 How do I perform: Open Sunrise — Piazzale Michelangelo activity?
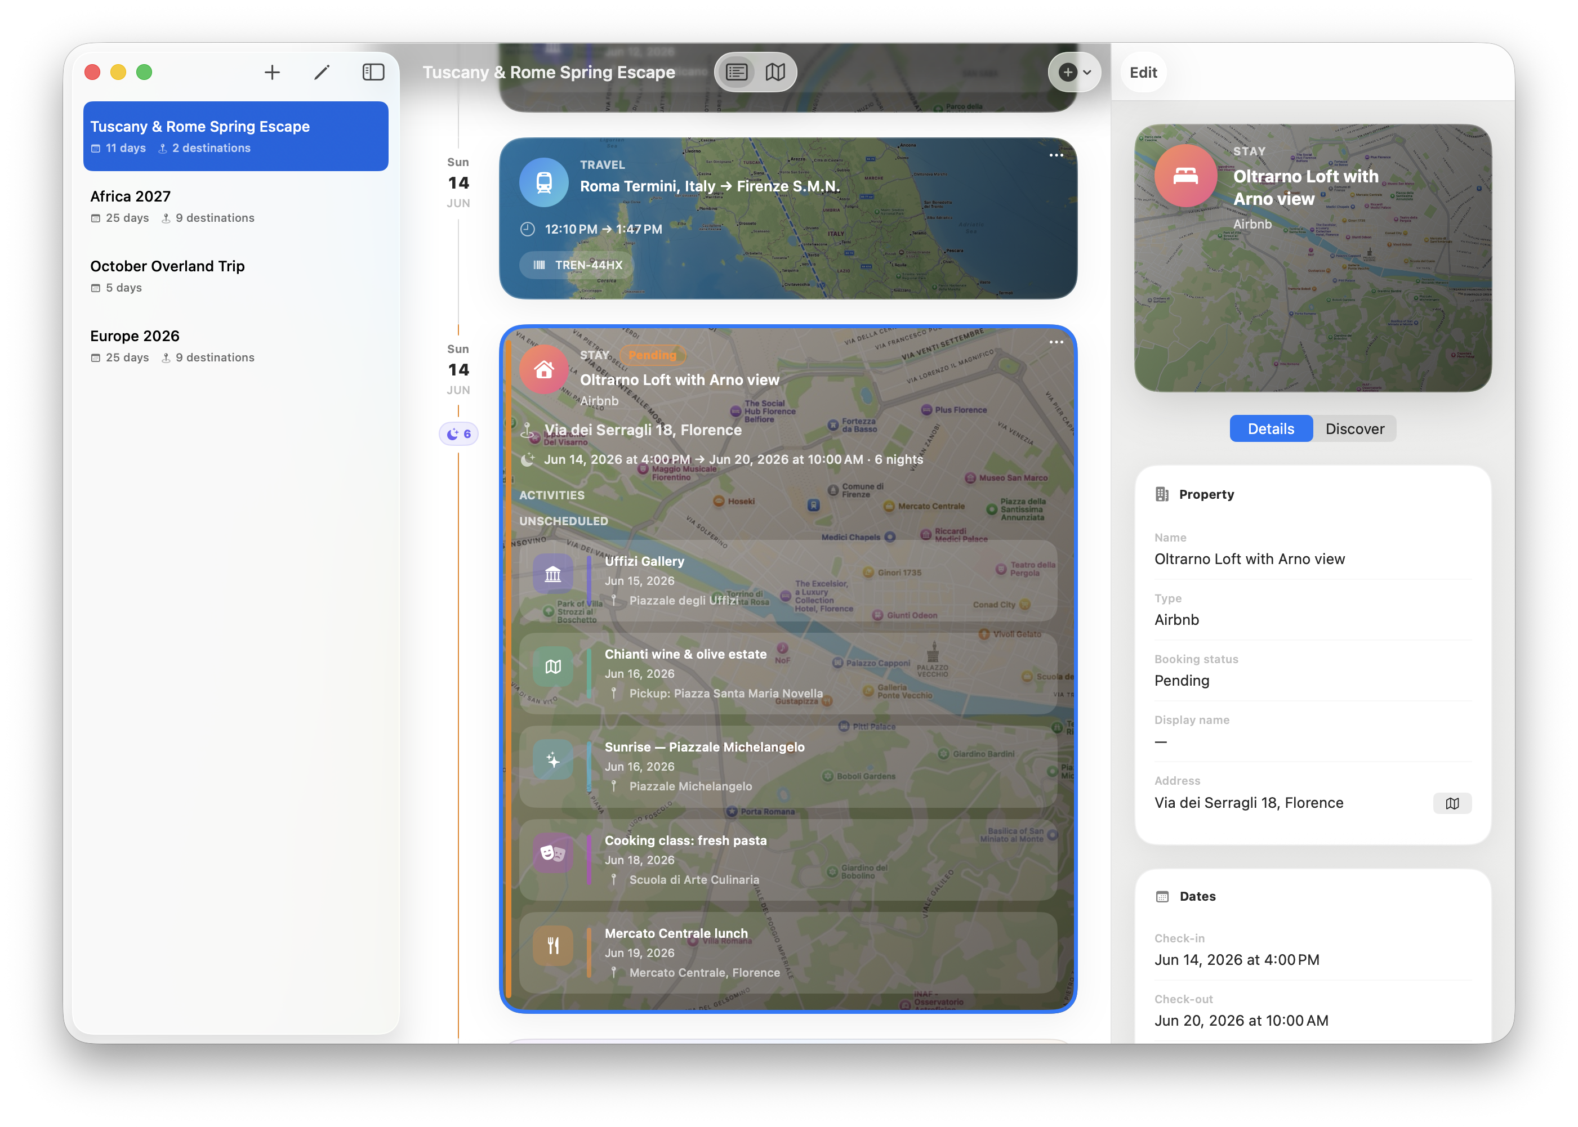[x=788, y=767]
